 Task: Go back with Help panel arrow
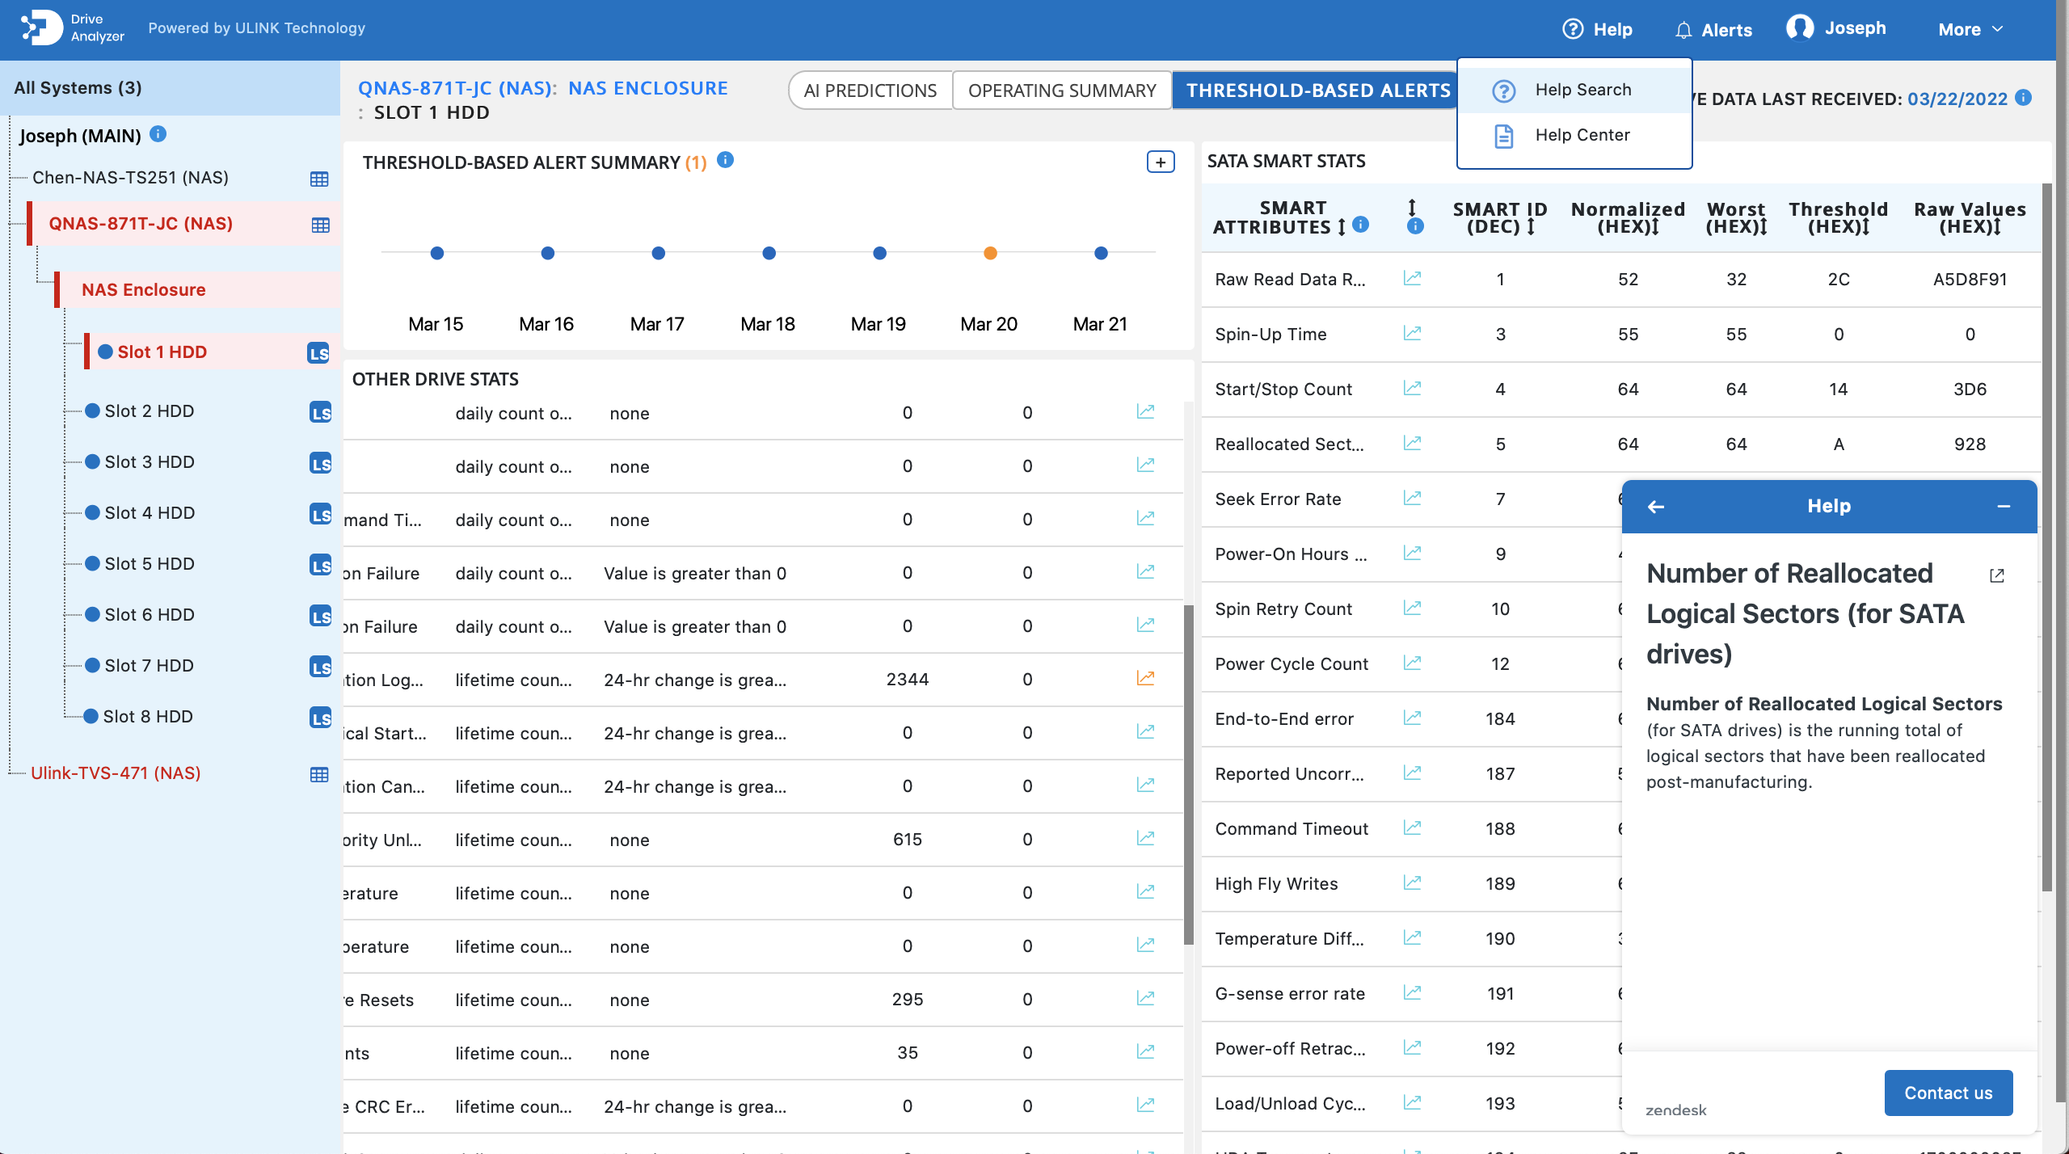1656,507
